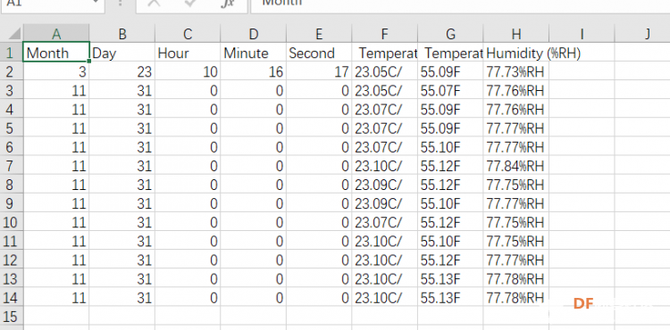This screenshot has width=670, height=330.
Task: Click cell H8 showing 77.75%RH
Action: click(x=516, y=185)
